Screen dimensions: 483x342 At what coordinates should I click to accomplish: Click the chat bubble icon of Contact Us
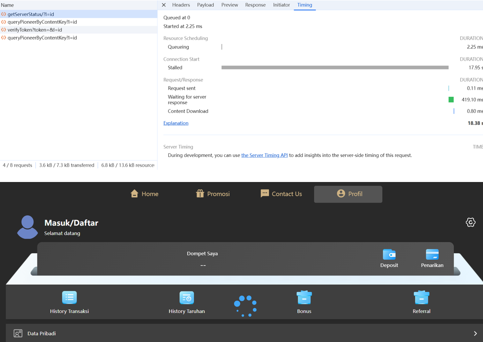pyautogui.click(x=265, y=193)
